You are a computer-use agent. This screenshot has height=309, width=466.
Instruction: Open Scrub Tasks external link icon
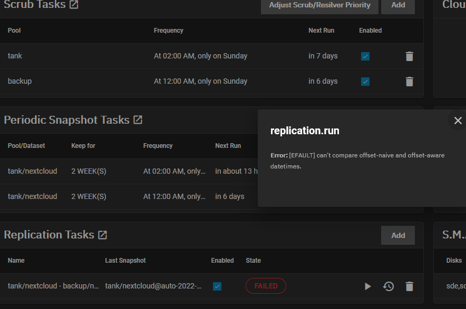(x=74, y=5)
